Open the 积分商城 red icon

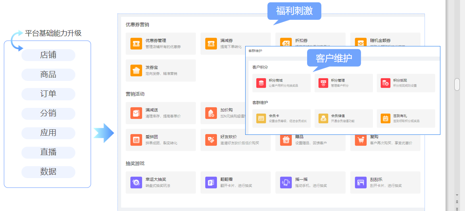(261, 83)
